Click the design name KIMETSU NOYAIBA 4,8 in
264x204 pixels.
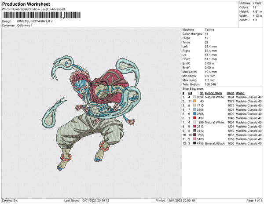click(35, 22)
